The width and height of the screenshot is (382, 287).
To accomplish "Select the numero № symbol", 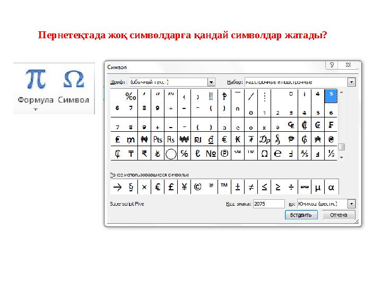I will tap(211, 154).
